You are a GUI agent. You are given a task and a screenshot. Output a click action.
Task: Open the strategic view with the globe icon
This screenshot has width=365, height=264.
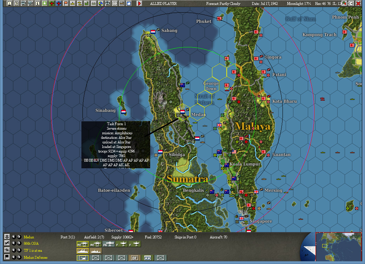click(101, 3)
